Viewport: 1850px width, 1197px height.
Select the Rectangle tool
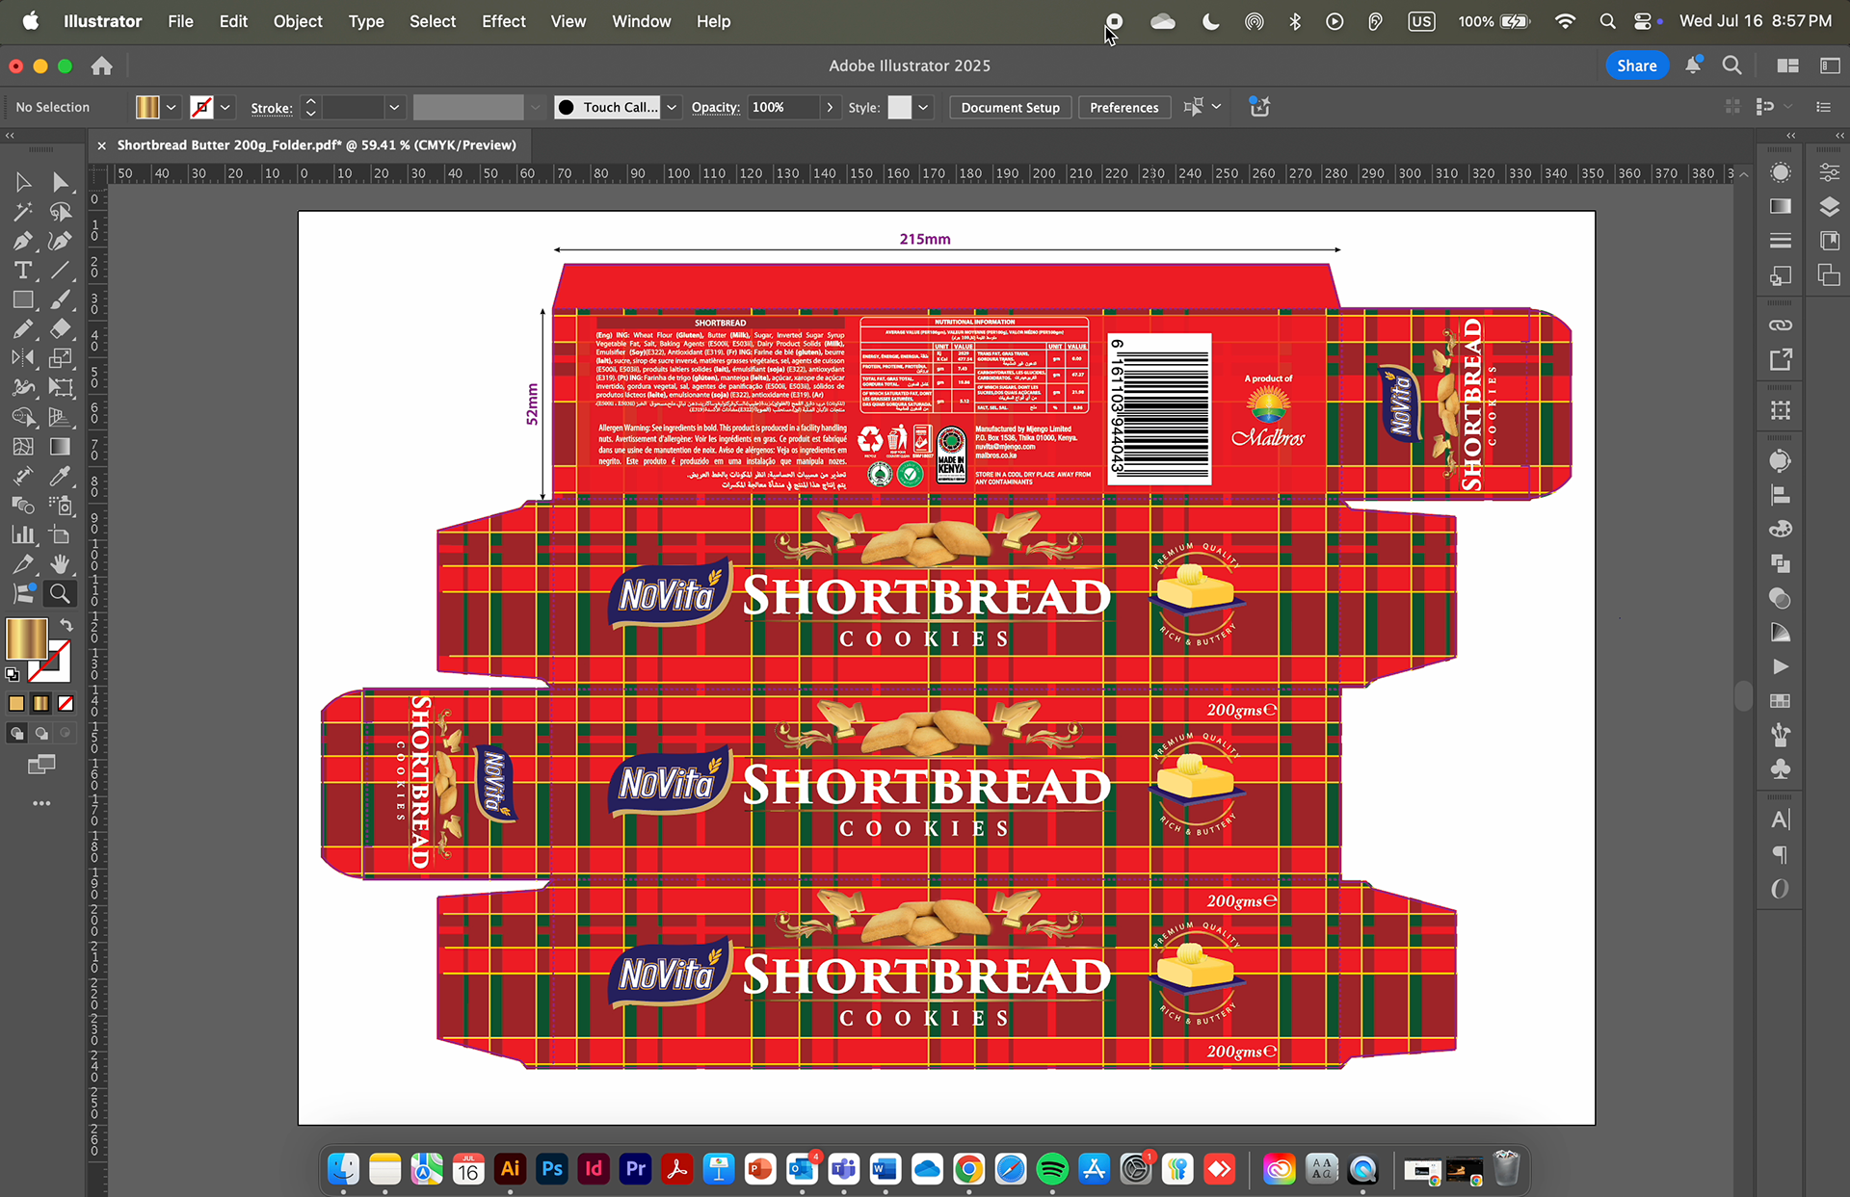tap(23, 299)
